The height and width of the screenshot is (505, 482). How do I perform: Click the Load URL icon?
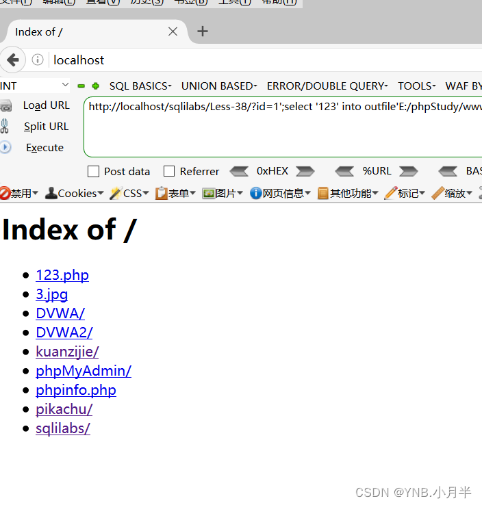5,105
